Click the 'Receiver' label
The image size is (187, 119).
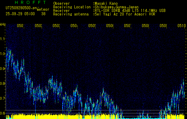click(62, 11)
